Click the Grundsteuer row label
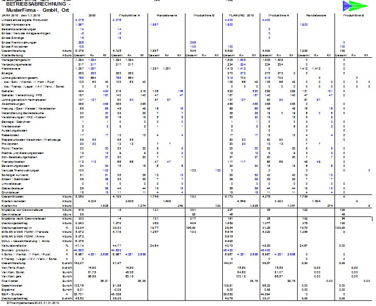Image resolution: width=376 pixels, height=306 pixels. tap(9, 192)
